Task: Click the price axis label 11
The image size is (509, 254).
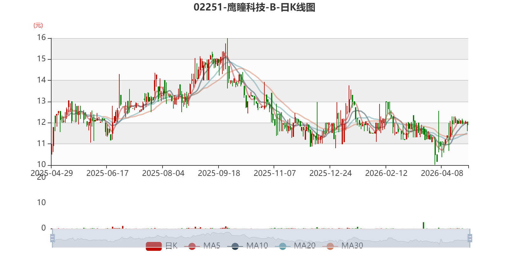Action: [41, 144]
